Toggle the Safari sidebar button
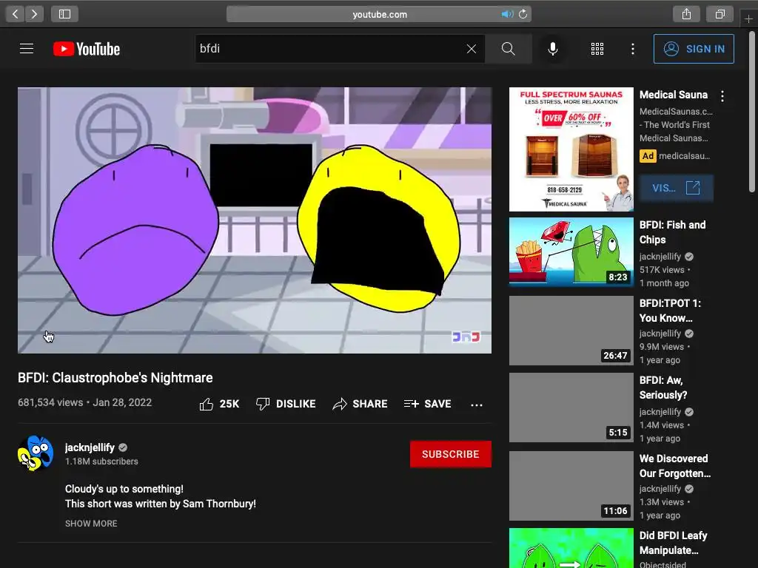The image size is (758, 568). (65, 14)
